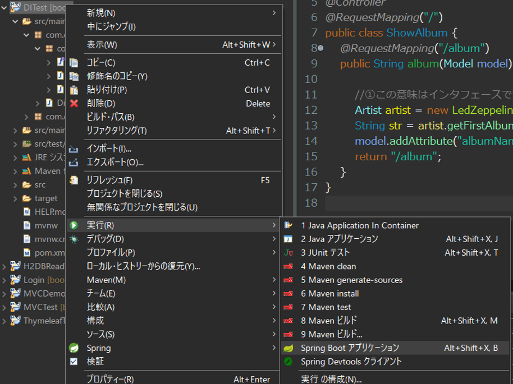Viewport: 513px width, 384px height.
Task: Select 6 Maven install from the run submenu
Action: pos(330,294)
